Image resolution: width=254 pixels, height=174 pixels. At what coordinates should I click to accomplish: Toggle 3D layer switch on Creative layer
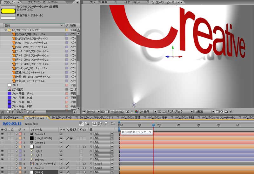tap(84, 168)
